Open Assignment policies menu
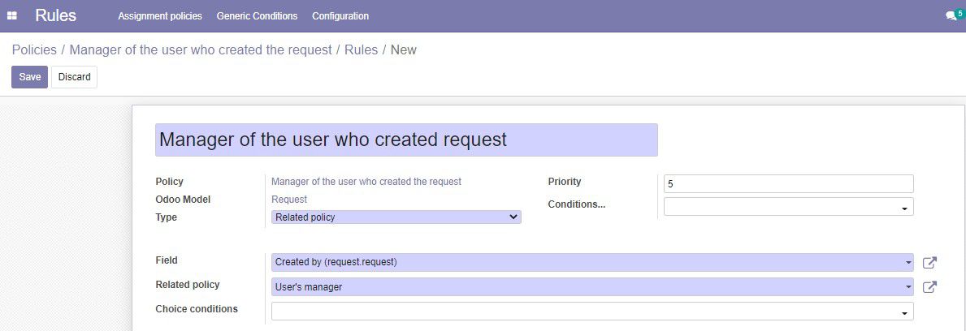This screenshot has height=331, width=966. pos(160,16)
